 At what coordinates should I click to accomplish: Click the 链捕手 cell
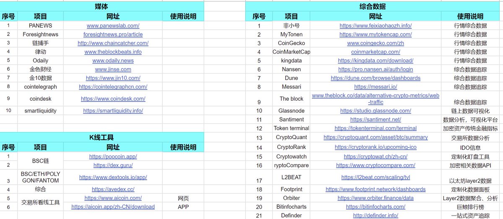[x=40, y=43]
